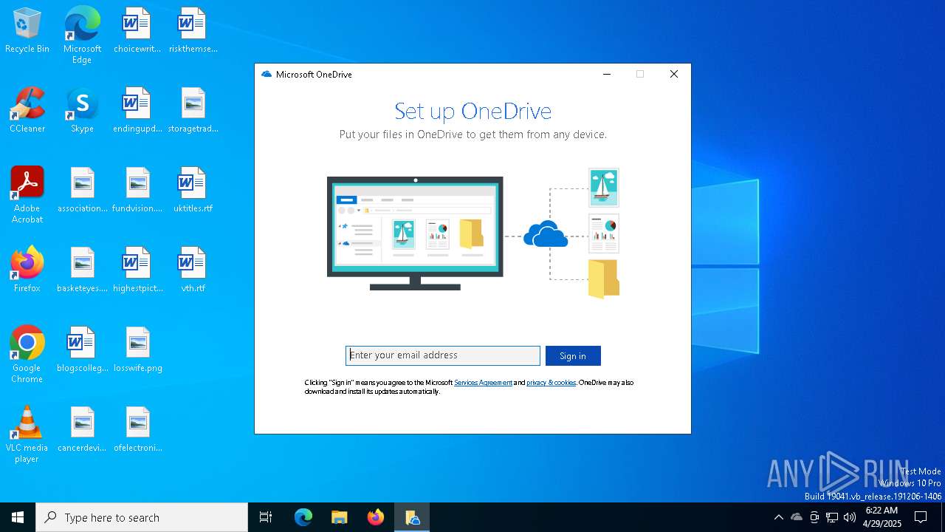Select the Google Chrome desktop shortcut
Viewport: 945px width, 532px height.
pos(27,355)
